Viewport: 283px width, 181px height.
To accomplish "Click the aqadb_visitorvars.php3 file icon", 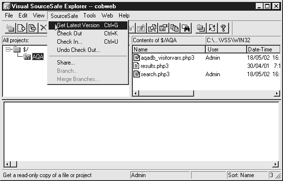I will [x=137, y=58].
